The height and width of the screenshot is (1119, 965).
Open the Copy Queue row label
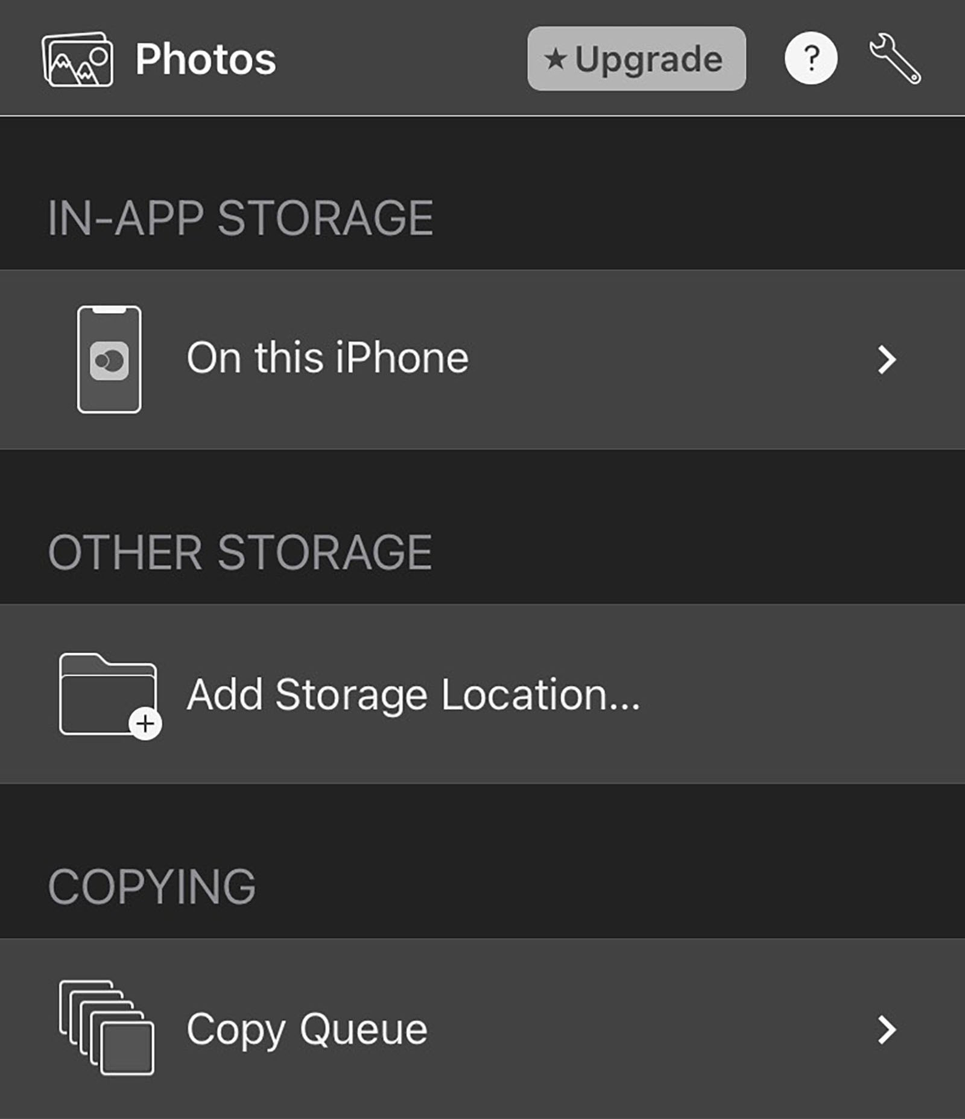(307, 1029)
